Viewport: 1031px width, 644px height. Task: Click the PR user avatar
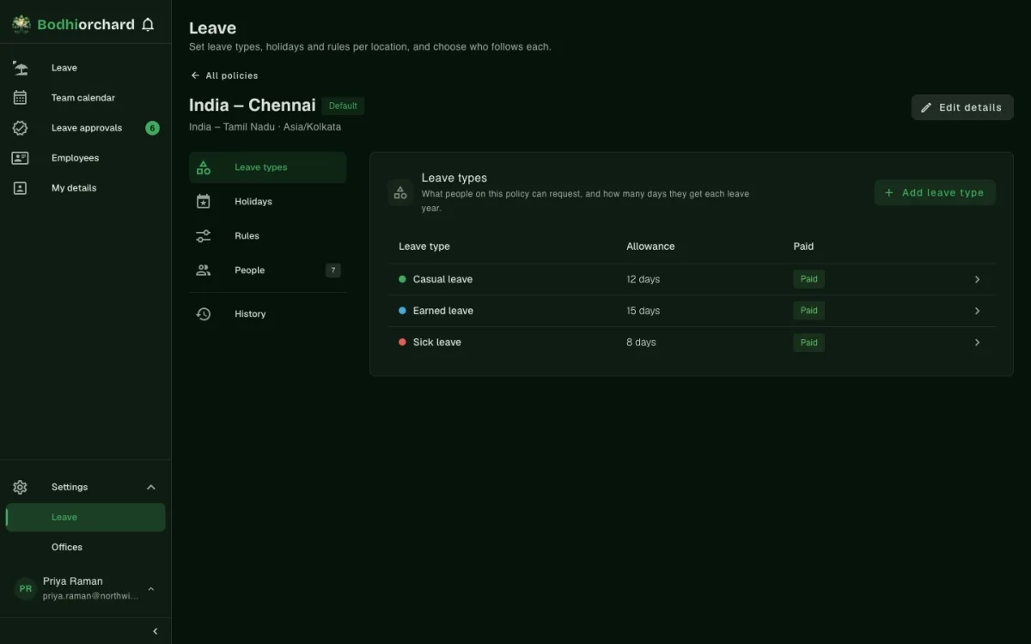(x=26, y=589)
